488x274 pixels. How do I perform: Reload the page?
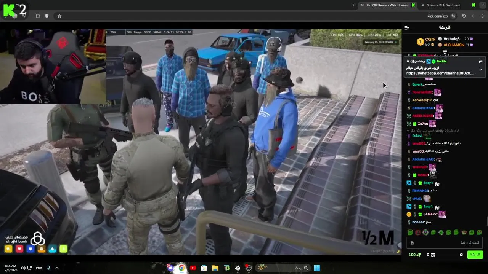(x=464, y=16)
